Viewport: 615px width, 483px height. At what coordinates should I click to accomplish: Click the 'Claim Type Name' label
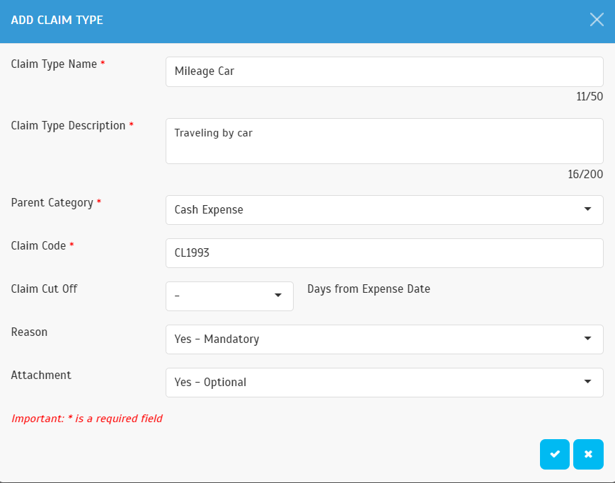coord(54,64)
